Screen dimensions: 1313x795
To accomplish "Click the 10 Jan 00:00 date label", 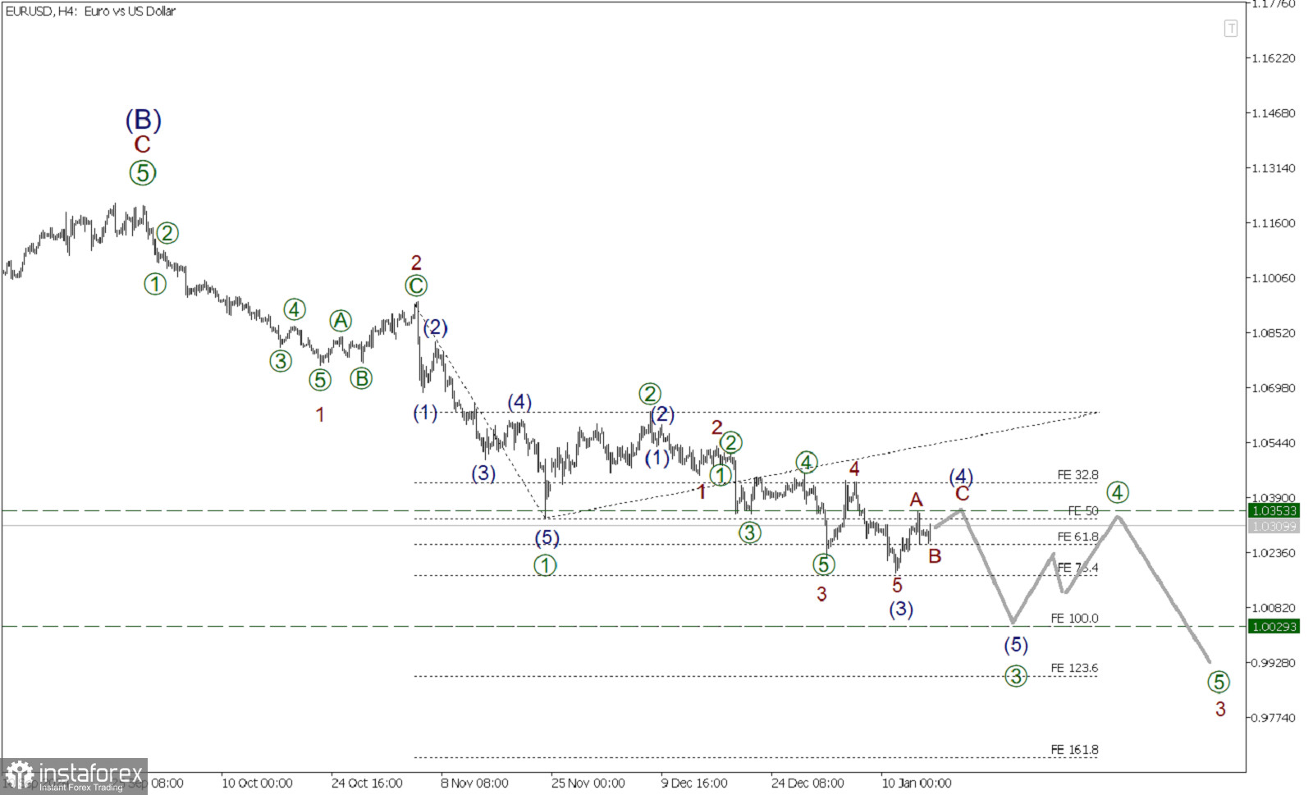I will (x=917, y=783).
